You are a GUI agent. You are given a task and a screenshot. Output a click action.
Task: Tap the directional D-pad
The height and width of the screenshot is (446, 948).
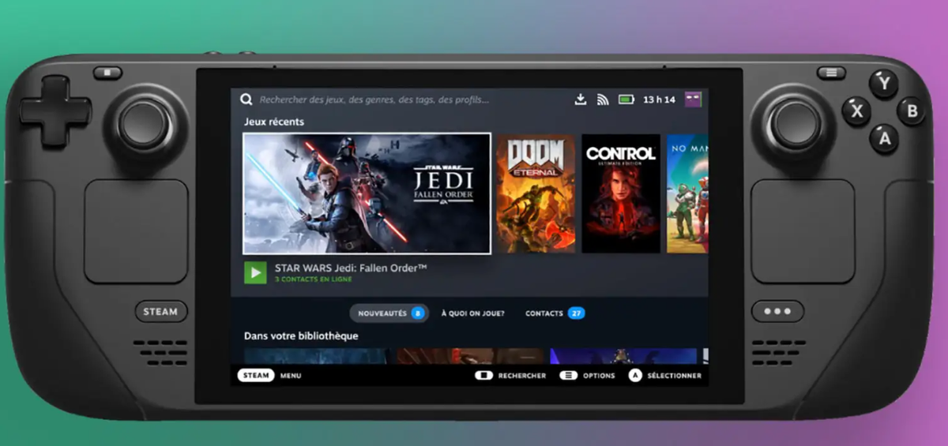pyautogui.click(x=55, y=111)
